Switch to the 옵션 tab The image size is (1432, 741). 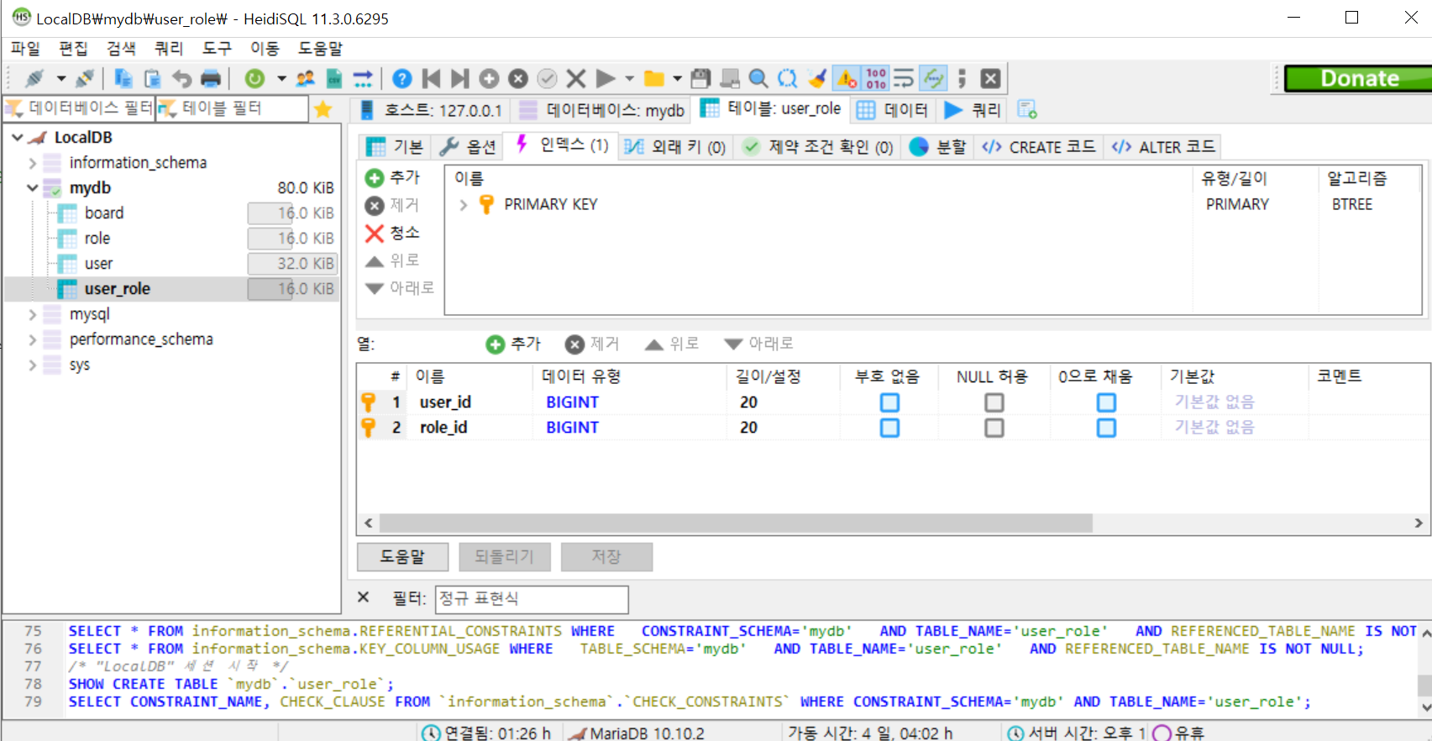468,147
